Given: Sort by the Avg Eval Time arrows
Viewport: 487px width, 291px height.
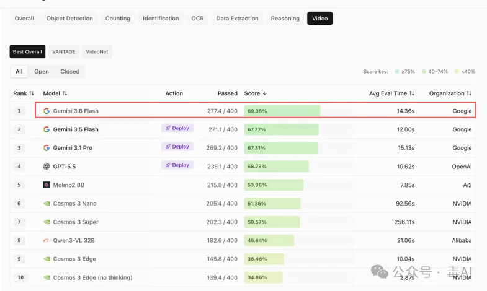Looking at the screenshot, I should tap(411, 93).
